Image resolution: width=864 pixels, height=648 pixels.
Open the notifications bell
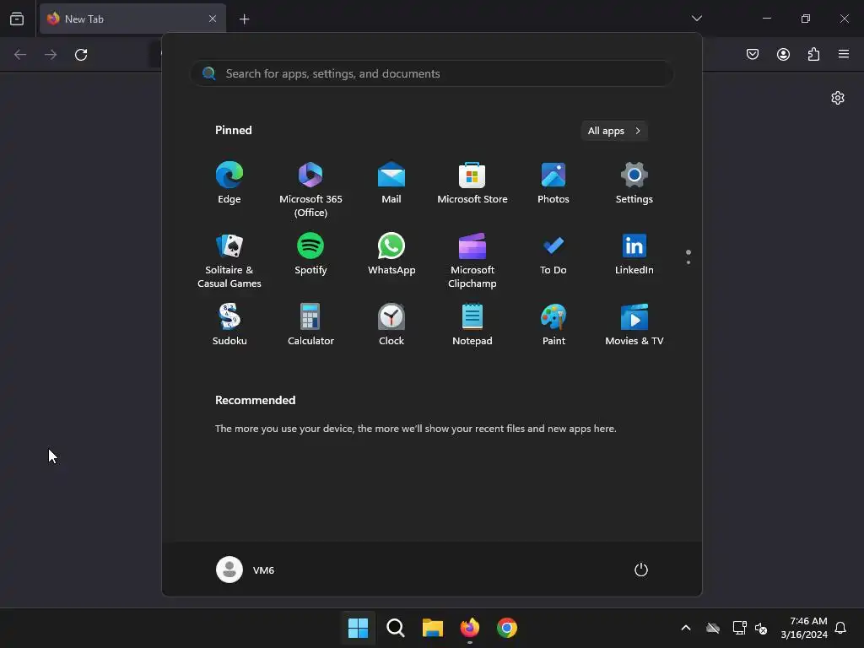point(840,628)
